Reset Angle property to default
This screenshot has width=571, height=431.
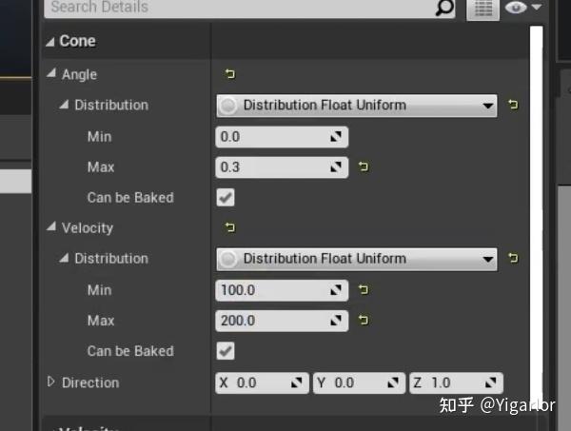pyautogui.click(x=229, y=74)
